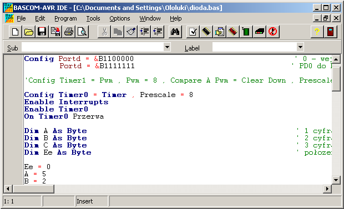This screenshot has width=344, height=209.
Task: Create a new file with the blank page icon
Action: click(16, 32)
